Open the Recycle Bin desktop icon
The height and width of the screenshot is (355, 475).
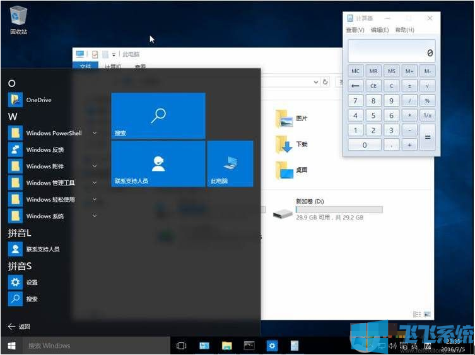19,20
